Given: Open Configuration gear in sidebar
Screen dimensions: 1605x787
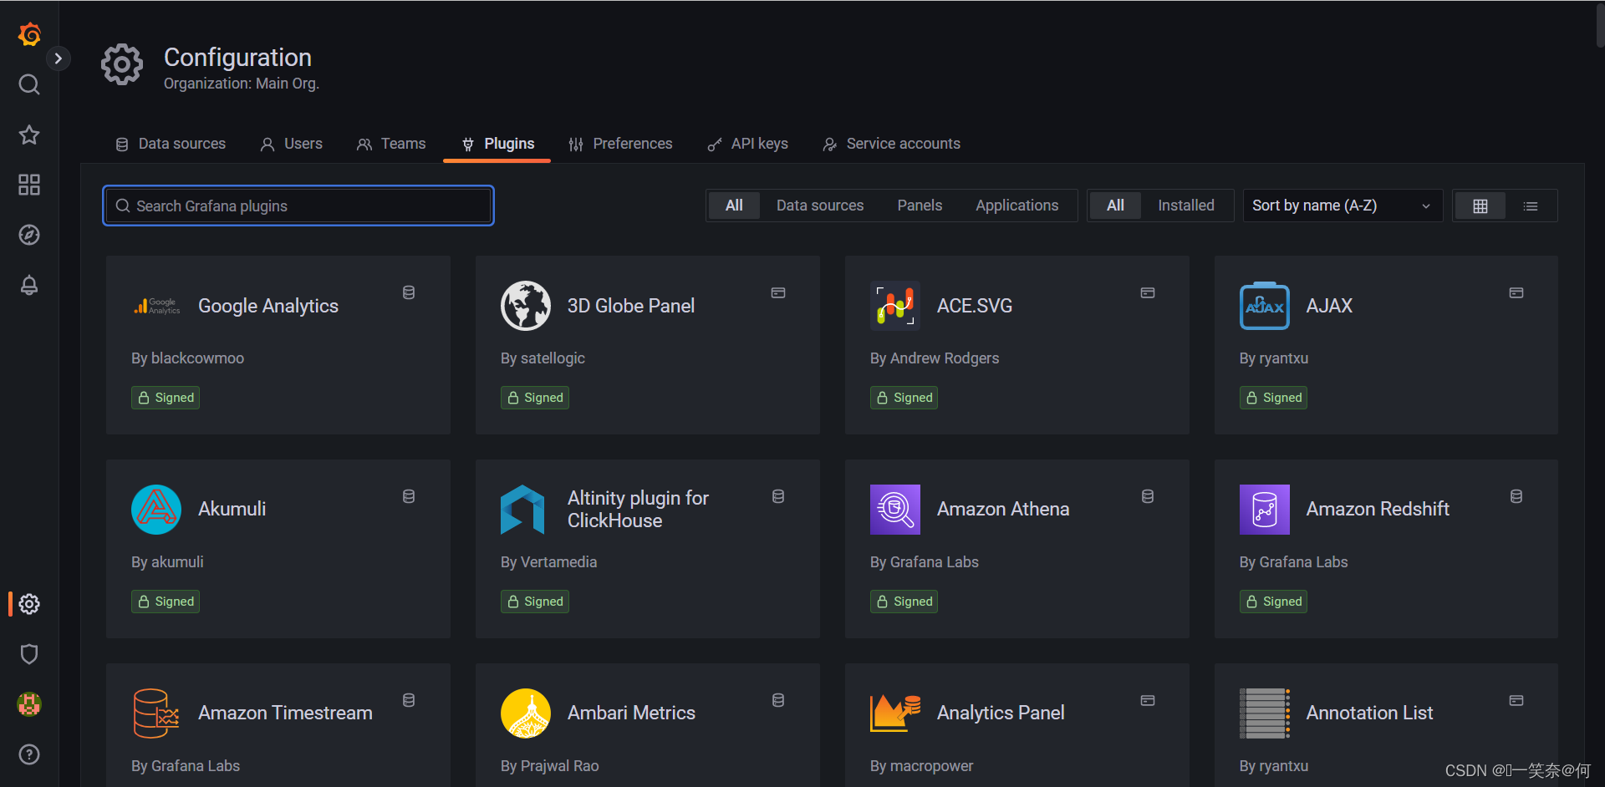Looking at the screenshot, I should click(29, 604).
